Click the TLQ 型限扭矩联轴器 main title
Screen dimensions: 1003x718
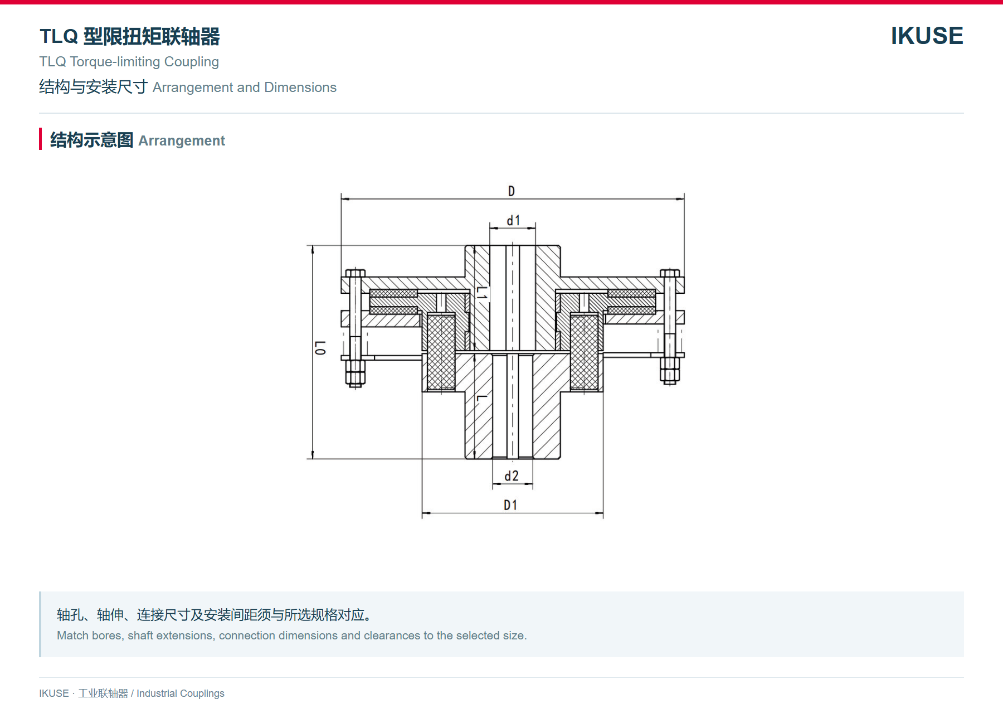point(130,36)
